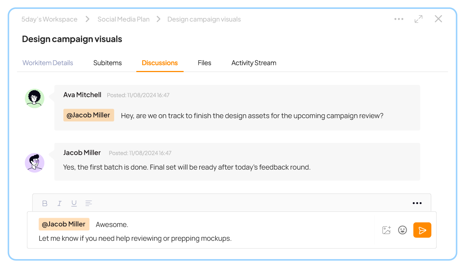465x268 pixels.
Task: Click the chevron after Social Media Plan
Action: (x=159, y=19)
